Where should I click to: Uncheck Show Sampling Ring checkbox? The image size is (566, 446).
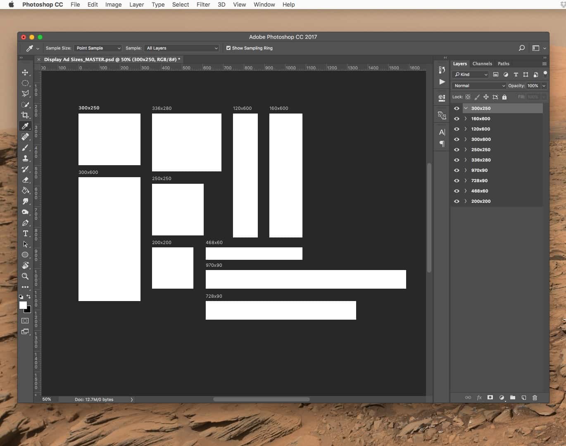tap(228, 48)
